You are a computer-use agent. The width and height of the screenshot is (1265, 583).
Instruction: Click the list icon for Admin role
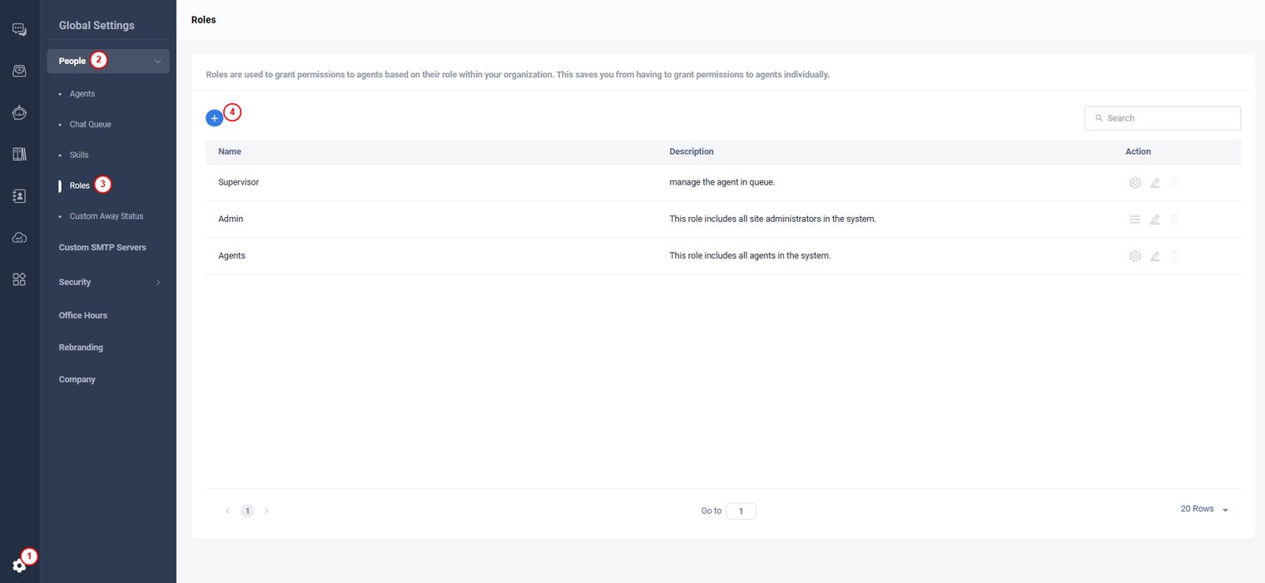click(x=1134, y=220)
